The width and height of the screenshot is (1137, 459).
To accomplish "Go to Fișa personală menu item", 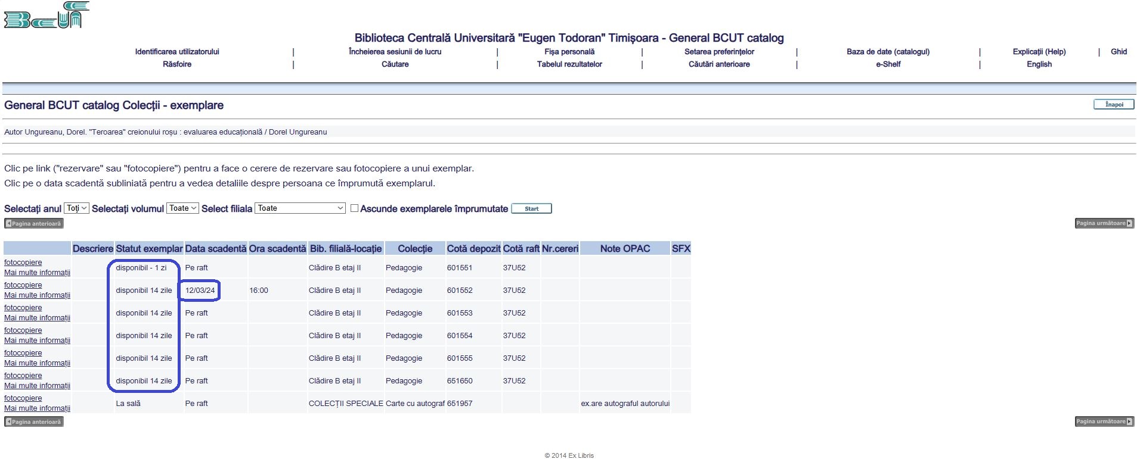I will pyautogui.click(x=569, y=52).
